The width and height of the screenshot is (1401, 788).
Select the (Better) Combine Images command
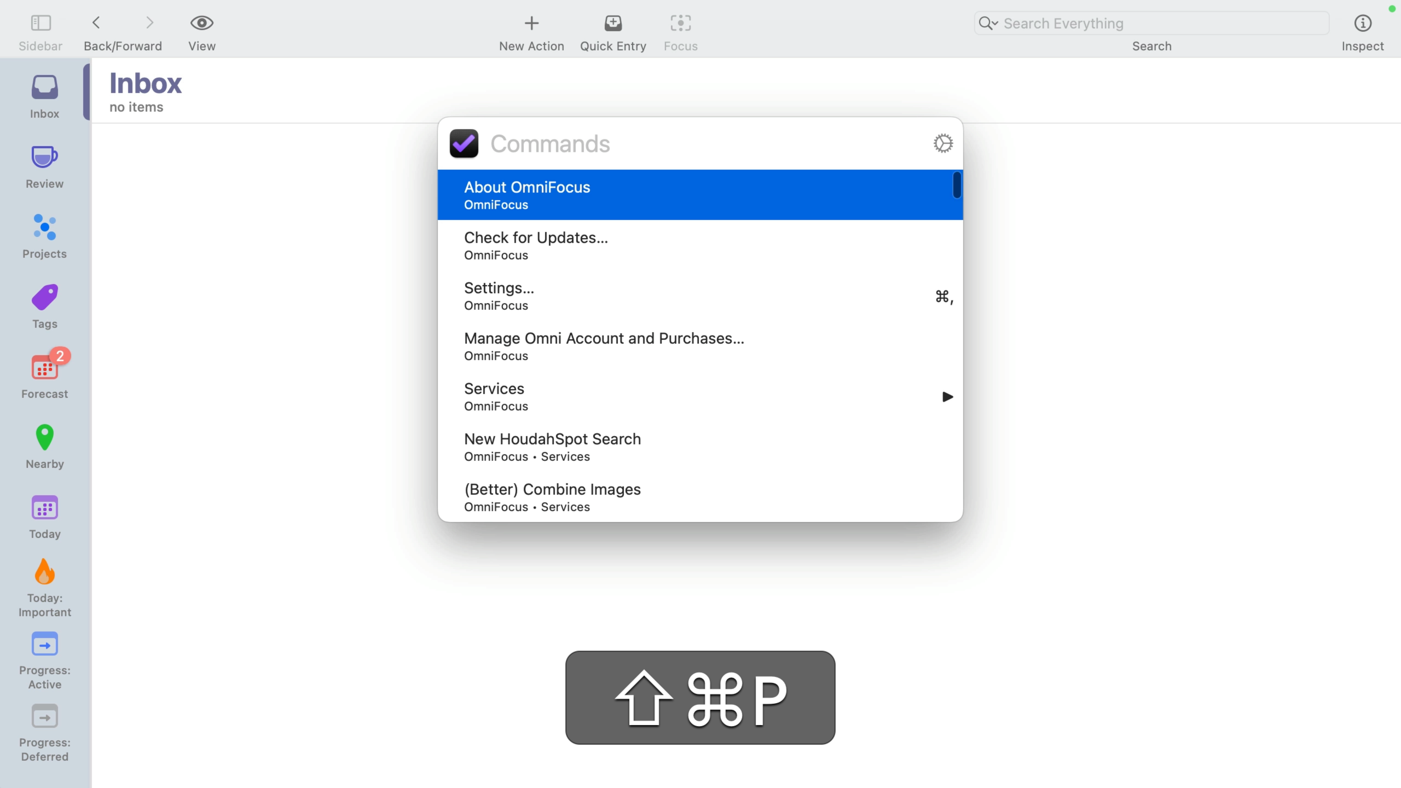(x=700, y=497)
